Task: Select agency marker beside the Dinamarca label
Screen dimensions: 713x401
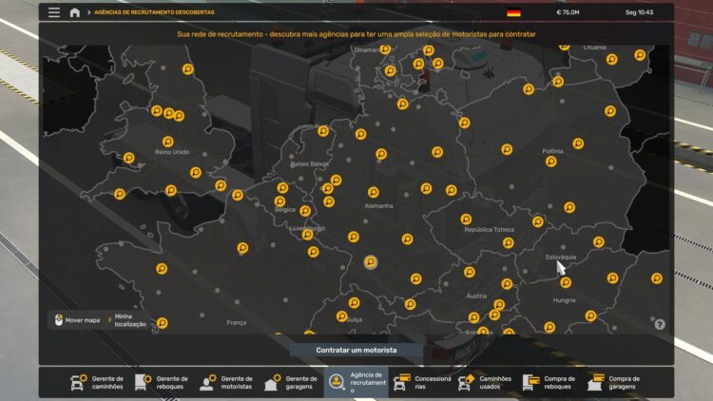Action: pyautogui.click(x=386, y=49)
